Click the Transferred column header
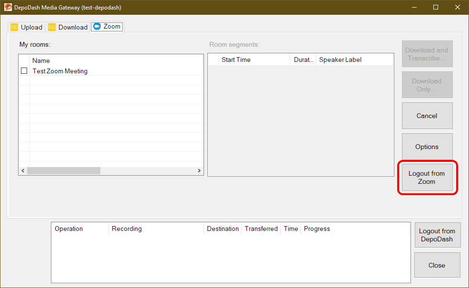This screenshot has width=469, height=288. [261, 228]
